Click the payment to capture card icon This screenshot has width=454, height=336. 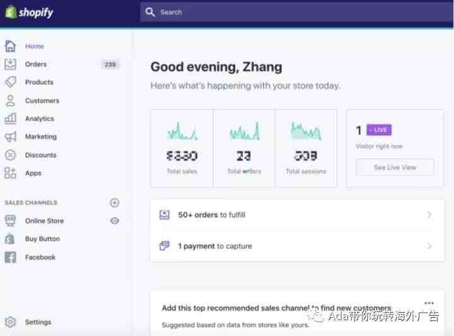tap(165, 246)
